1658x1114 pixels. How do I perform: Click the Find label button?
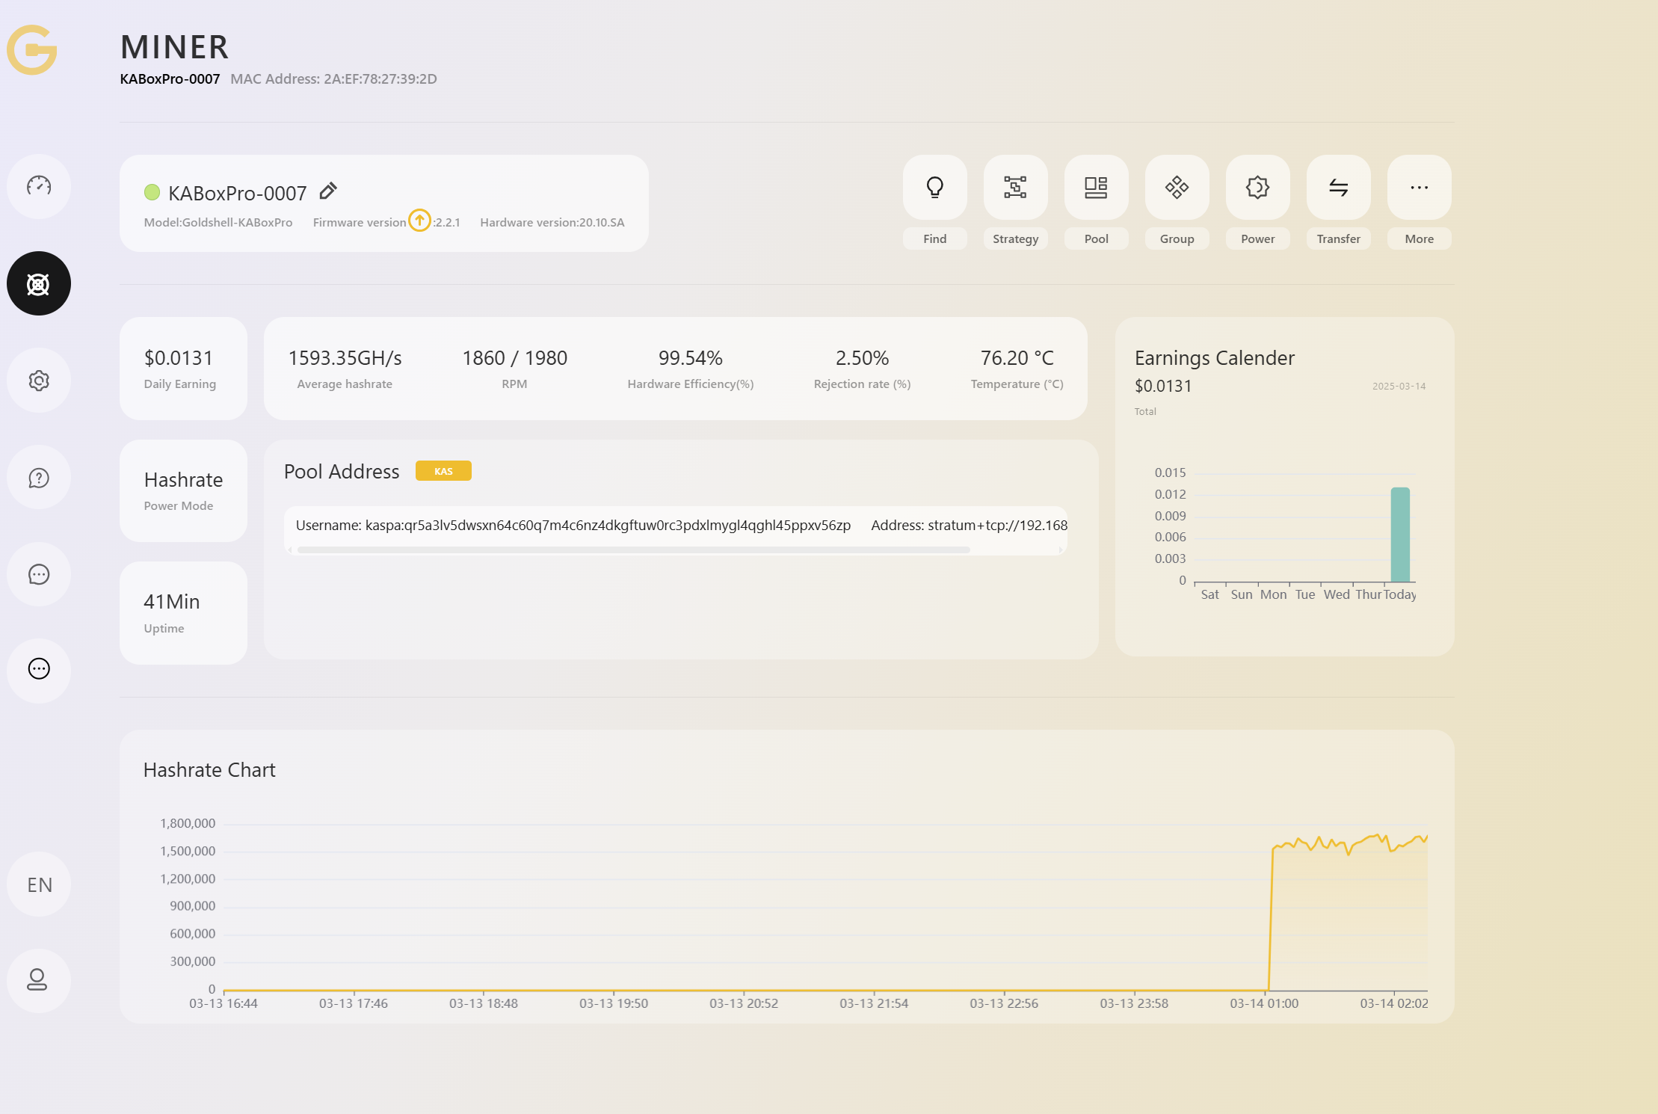tap(934, 239)
